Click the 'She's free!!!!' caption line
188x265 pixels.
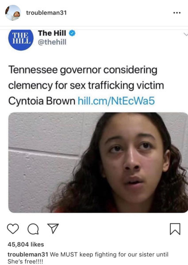[x=25, y=261]
